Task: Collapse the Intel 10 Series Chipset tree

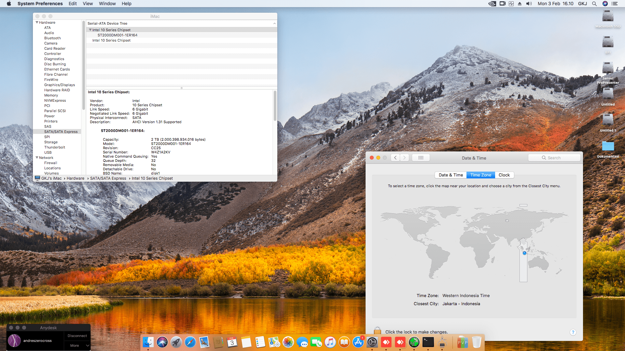Action: pos(90,30)
